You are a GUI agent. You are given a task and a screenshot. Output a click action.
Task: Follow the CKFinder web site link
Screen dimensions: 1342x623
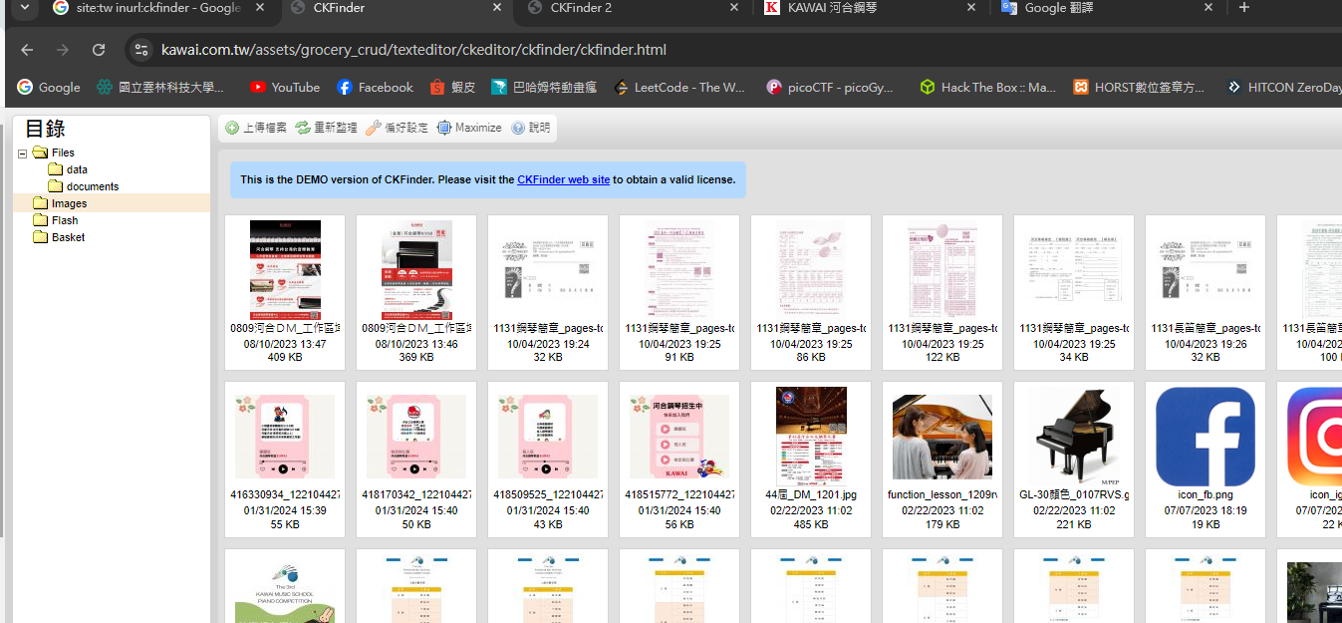563,179
